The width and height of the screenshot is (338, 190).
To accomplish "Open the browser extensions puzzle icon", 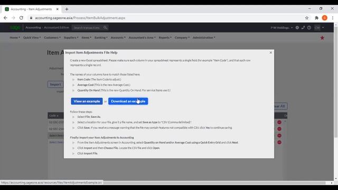I will (x=316, y=18).
